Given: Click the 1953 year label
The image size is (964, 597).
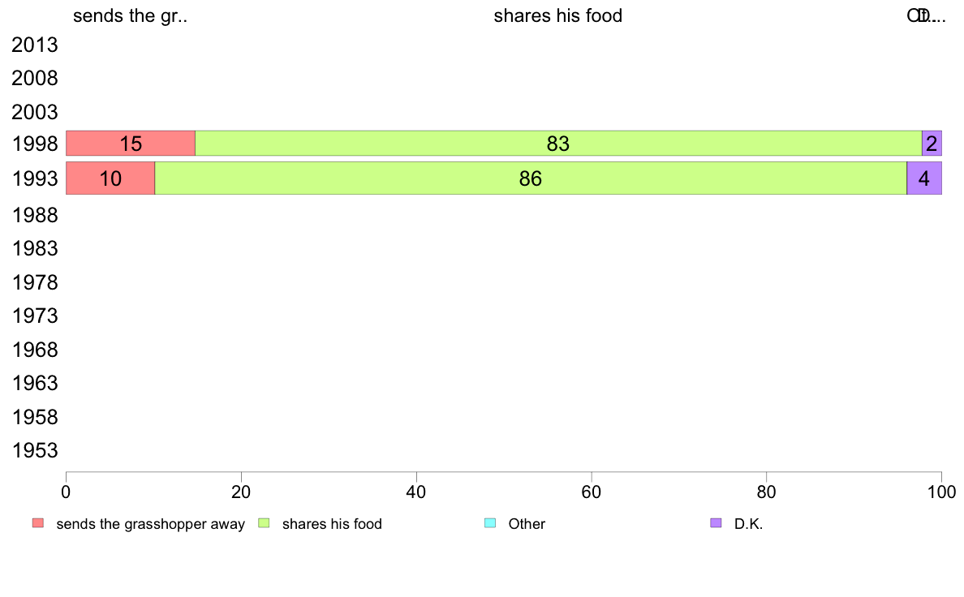Looking at the screenshot, I should tap(34, 451).
